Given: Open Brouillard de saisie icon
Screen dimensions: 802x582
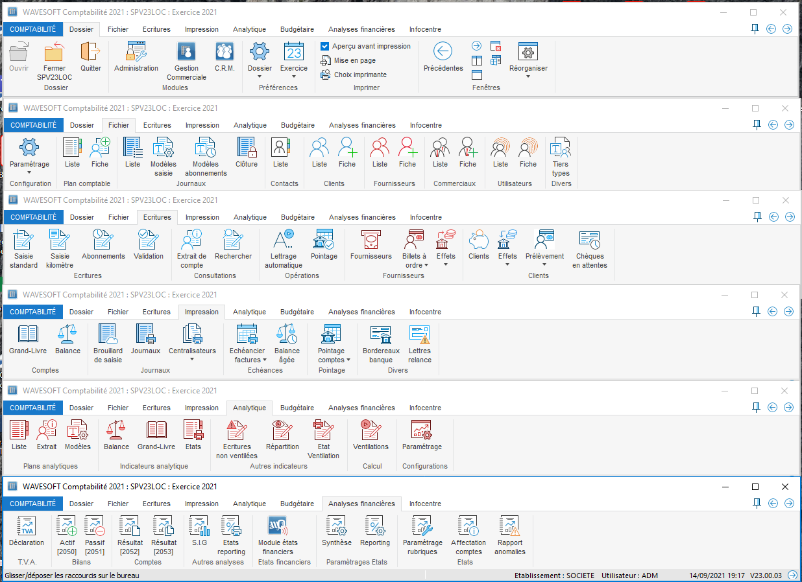Looking at the screenshot, I should 108,334.
